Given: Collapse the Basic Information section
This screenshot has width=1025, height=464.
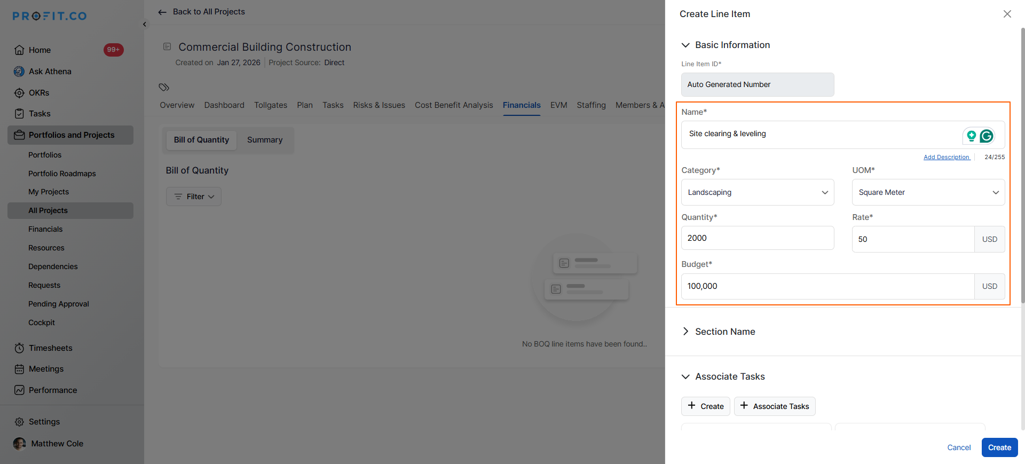Looking at the screenshot, I should pyautogui.click(x=686, y=45).
